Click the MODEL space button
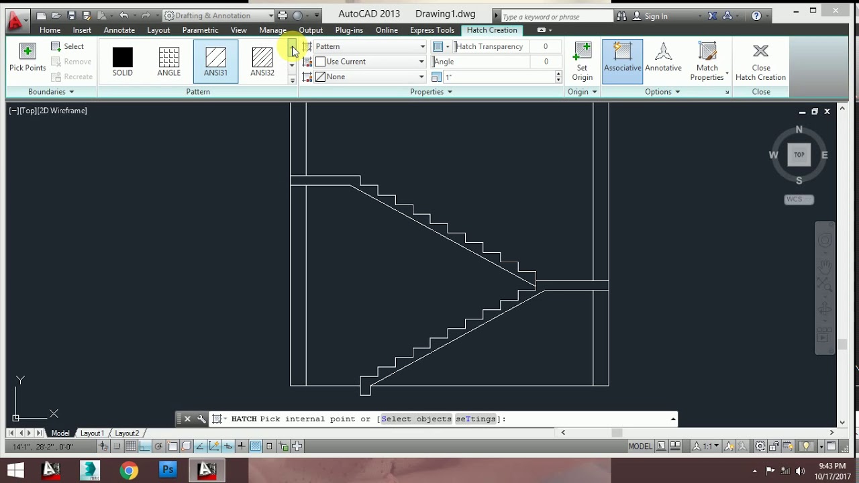This screenshot has height=483, width=859. click(x=640, y=447)
